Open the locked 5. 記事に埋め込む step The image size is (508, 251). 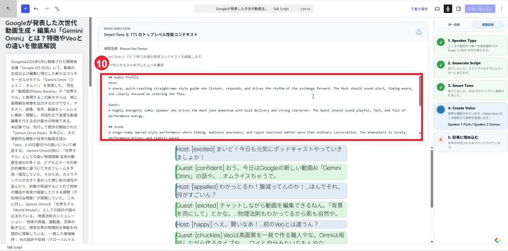[x=471, y=142]
